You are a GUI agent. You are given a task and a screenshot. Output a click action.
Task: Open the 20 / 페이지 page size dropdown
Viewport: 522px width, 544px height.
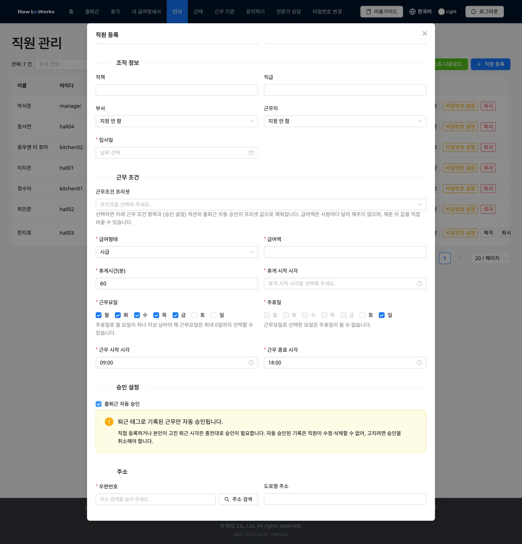(x=490, y=258)
